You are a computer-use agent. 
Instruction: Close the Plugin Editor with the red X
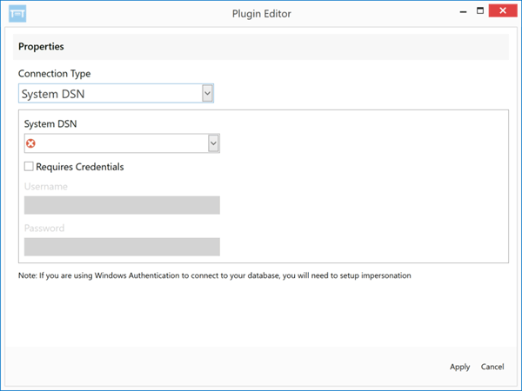(x=503, y=10)
